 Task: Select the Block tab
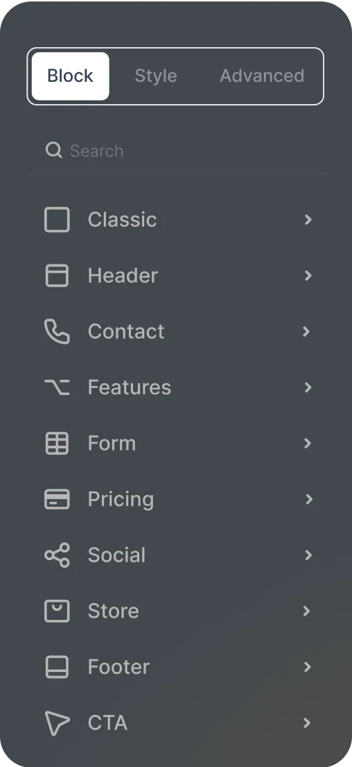click(x=70, y=76)
